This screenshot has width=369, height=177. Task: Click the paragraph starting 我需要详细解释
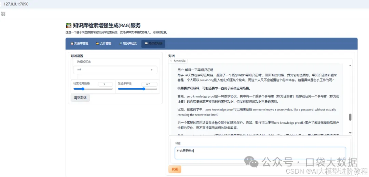[214, 88]
